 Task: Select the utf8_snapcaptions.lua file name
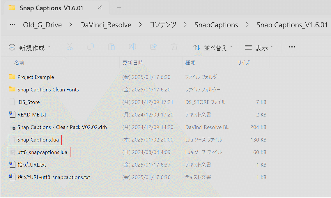42,152
